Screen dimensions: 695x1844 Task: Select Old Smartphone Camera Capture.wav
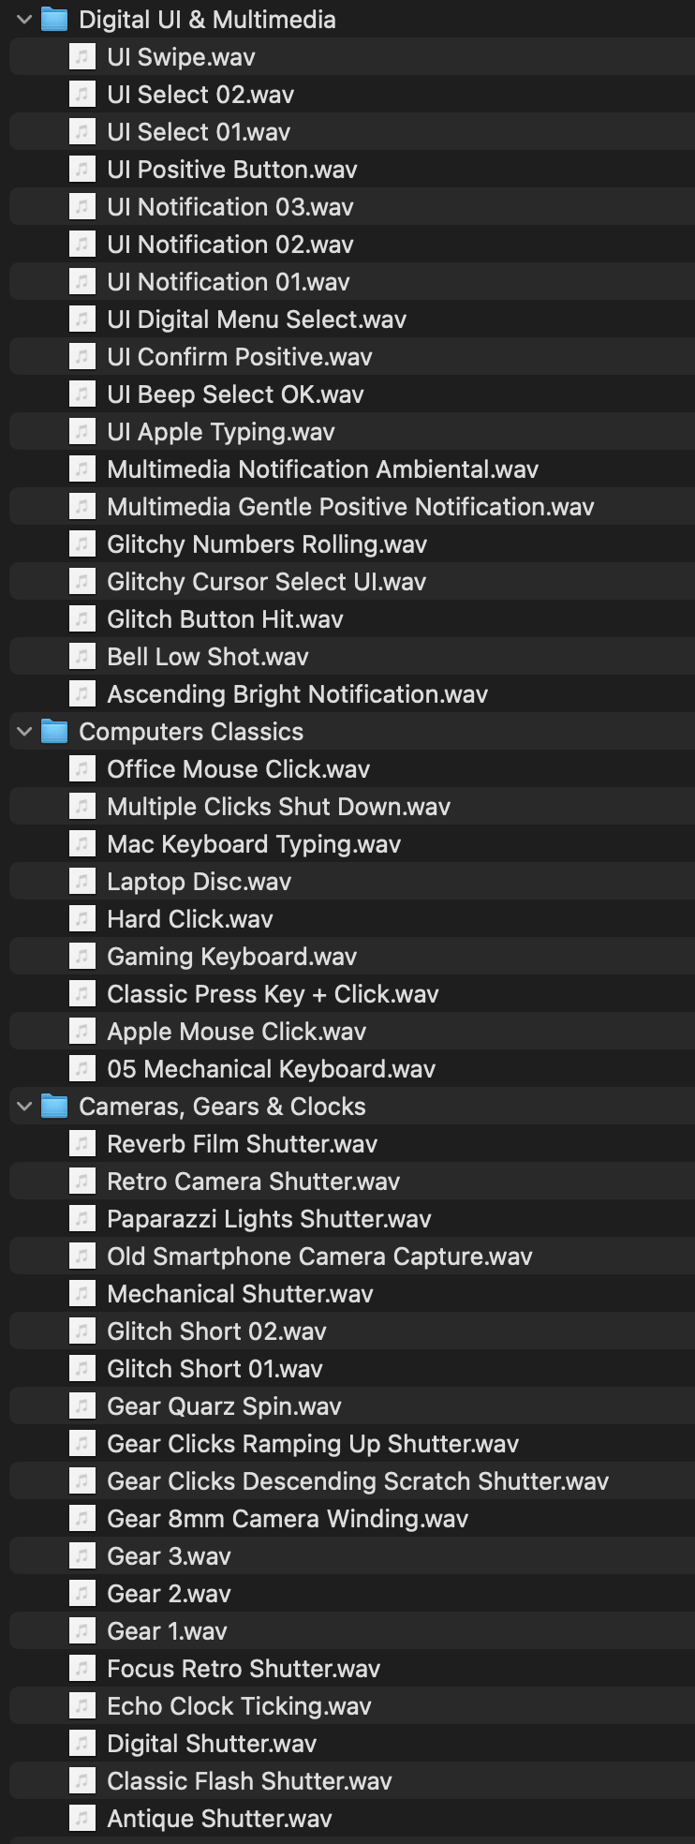(x=319, y=1257)
